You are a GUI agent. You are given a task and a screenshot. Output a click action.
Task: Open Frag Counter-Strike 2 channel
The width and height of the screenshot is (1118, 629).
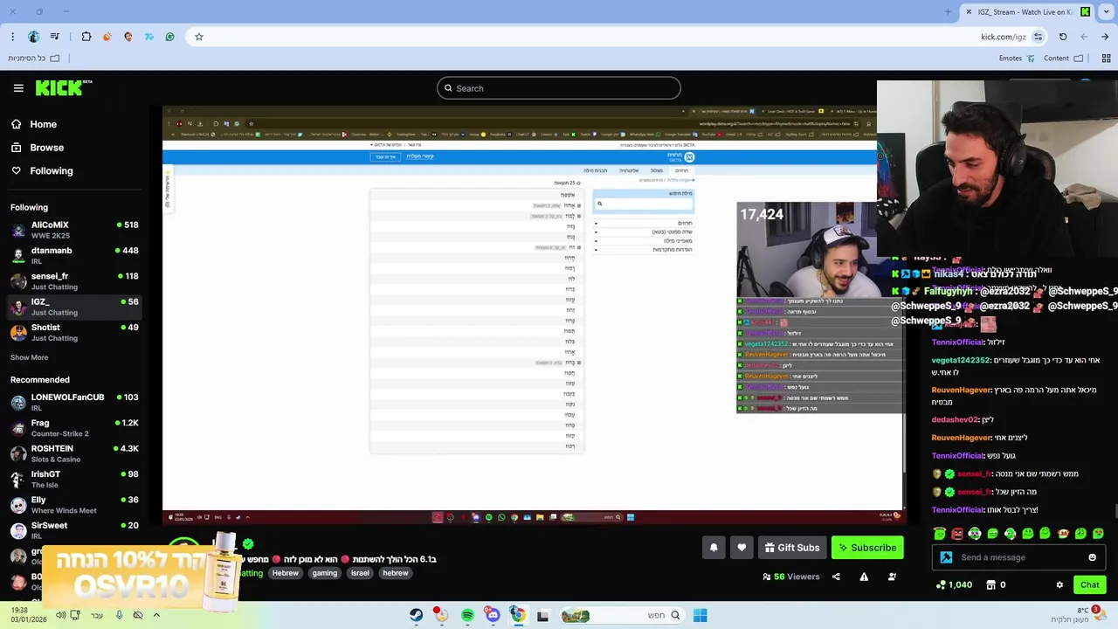coord(74,428)
